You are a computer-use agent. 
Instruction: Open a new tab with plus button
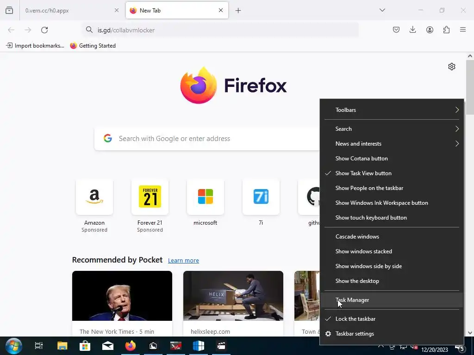238,11
